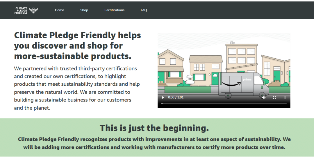Mute the video with speaker icon
The width and height of the screenshot is (314, 159).
(264, 97)
